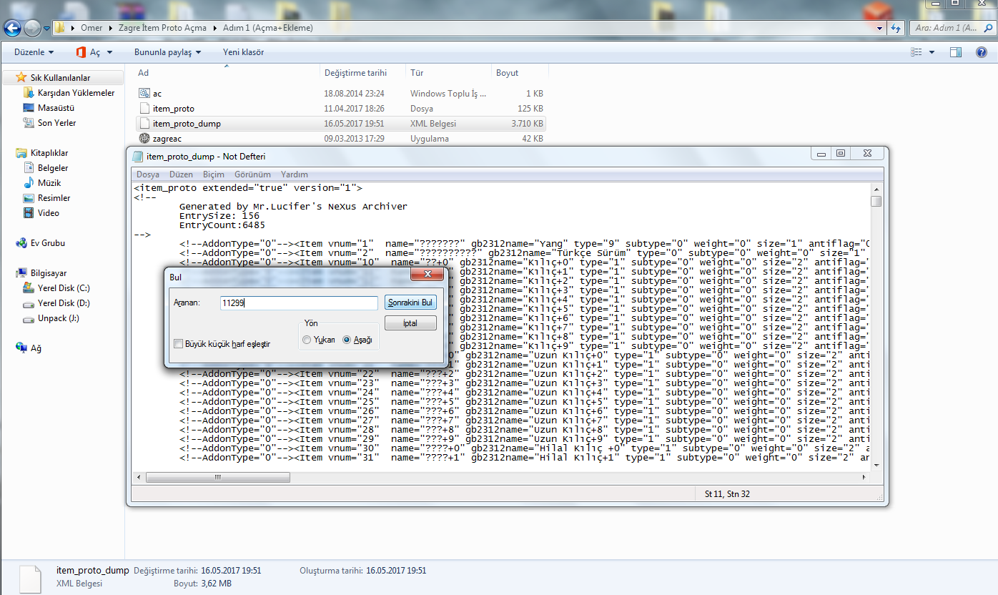The image size is (998, 595).
Task: Open the Görünüm menu in Notepad
Action: 252,174
